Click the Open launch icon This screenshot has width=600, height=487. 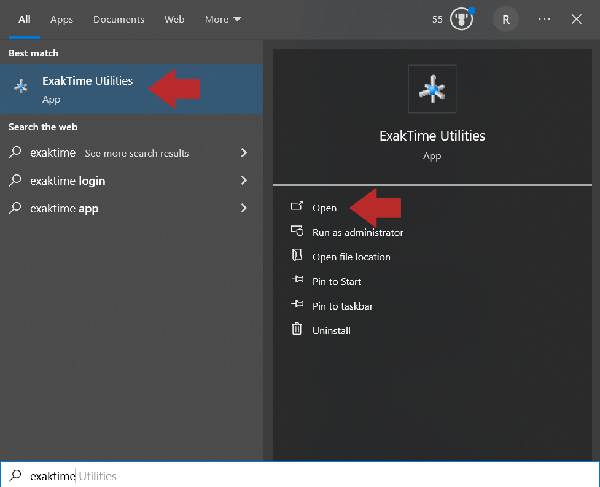click(x=297, y=206)
